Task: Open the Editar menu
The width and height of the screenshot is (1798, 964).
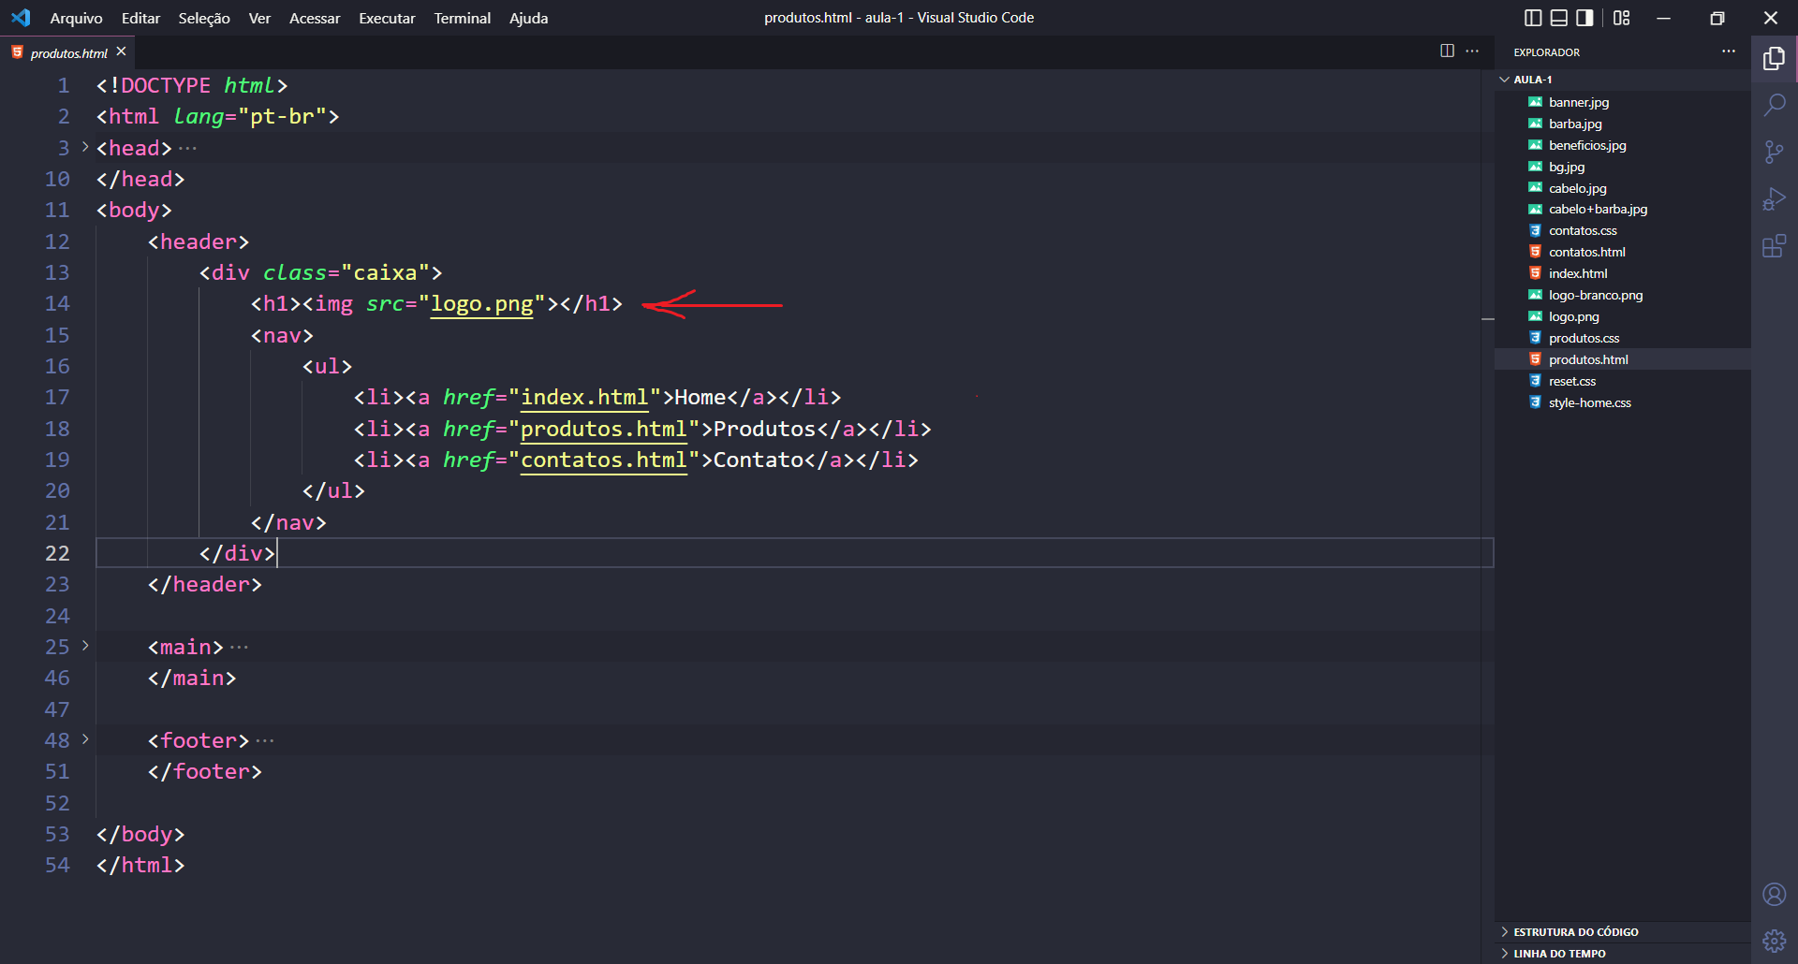Action: [x=140, y=18]
